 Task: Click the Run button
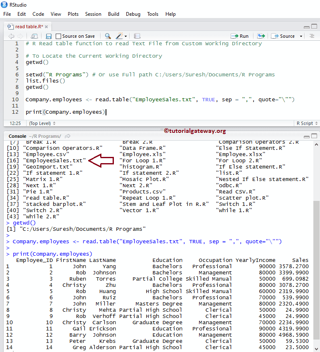click(x=240, y=36)
